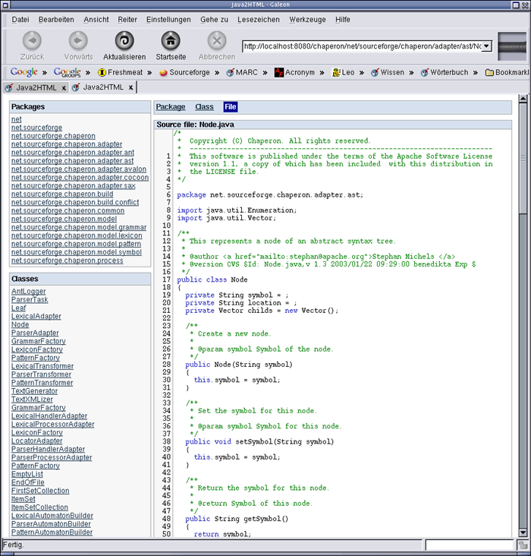Switch to the first Java2HTML tab
Screen dimensions: 531x556
[36, 87]
